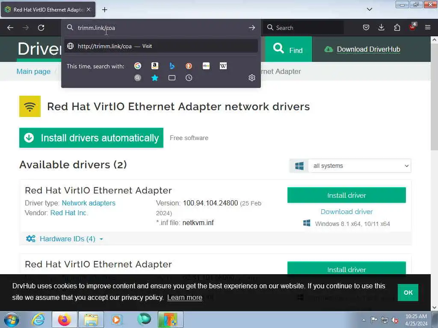Screen dimensions: 438x328
Task: Go back to the previous page
Action: [x=10, y=28]
